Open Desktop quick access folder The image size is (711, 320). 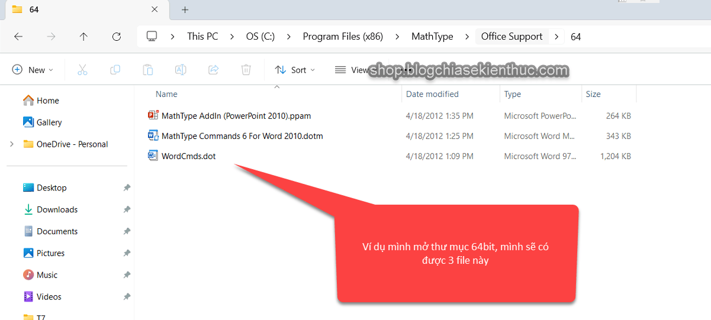click(x=45, y=188)
